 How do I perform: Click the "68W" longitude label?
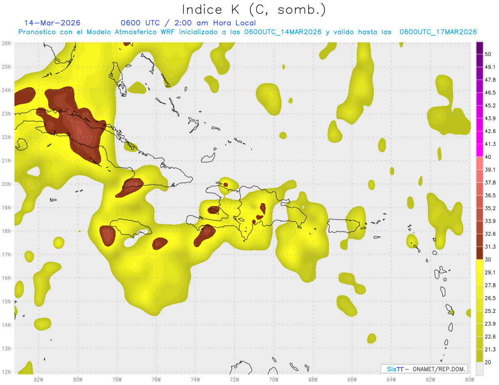[x=313, y=380]
